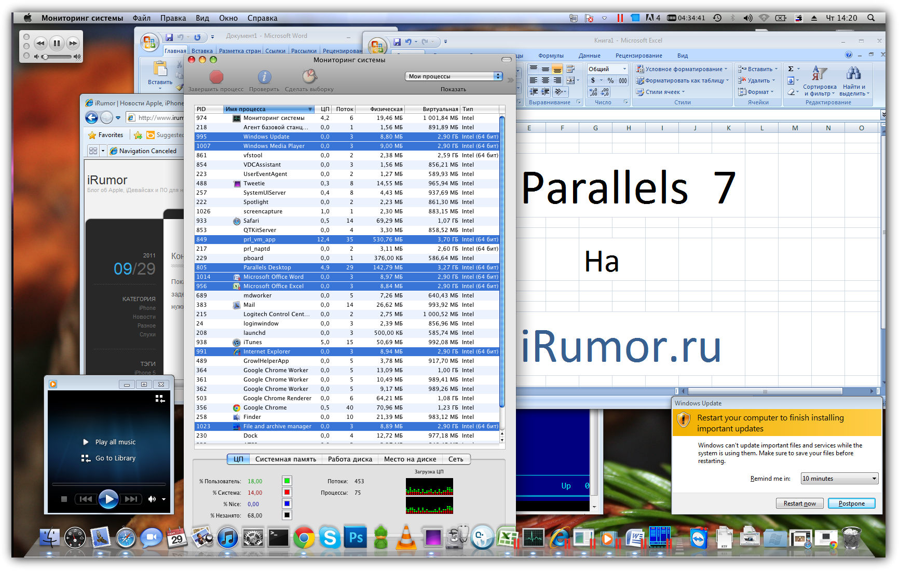Click the volume icon in the menu bar
This screenshot has height=571, width=899.
point(747,18)
